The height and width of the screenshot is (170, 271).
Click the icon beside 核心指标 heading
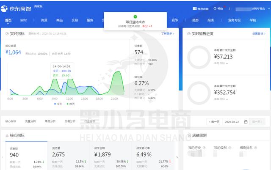tap(7, 135)
